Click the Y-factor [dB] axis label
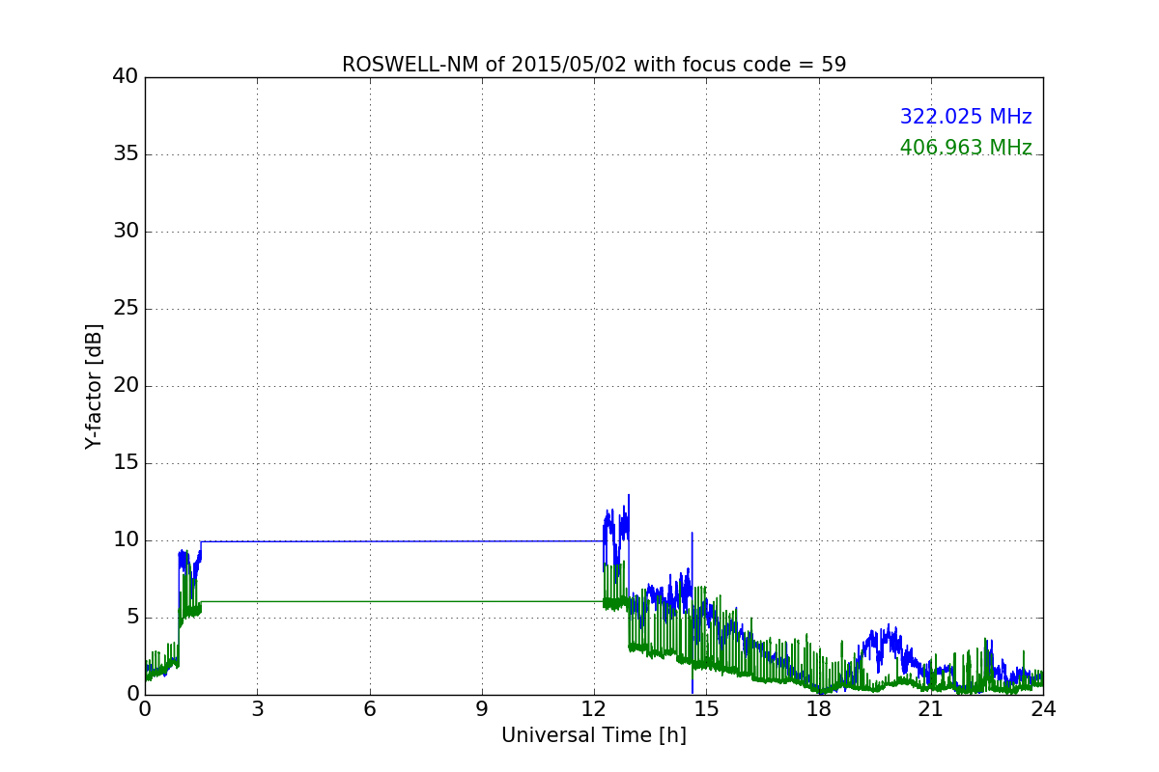 tap(94, 386)
